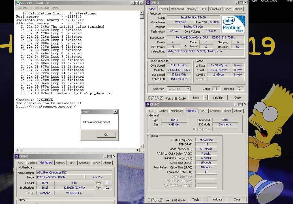Click the bus speed value "378.61 MHz"
293x204 pixels.
coord(179,75)
